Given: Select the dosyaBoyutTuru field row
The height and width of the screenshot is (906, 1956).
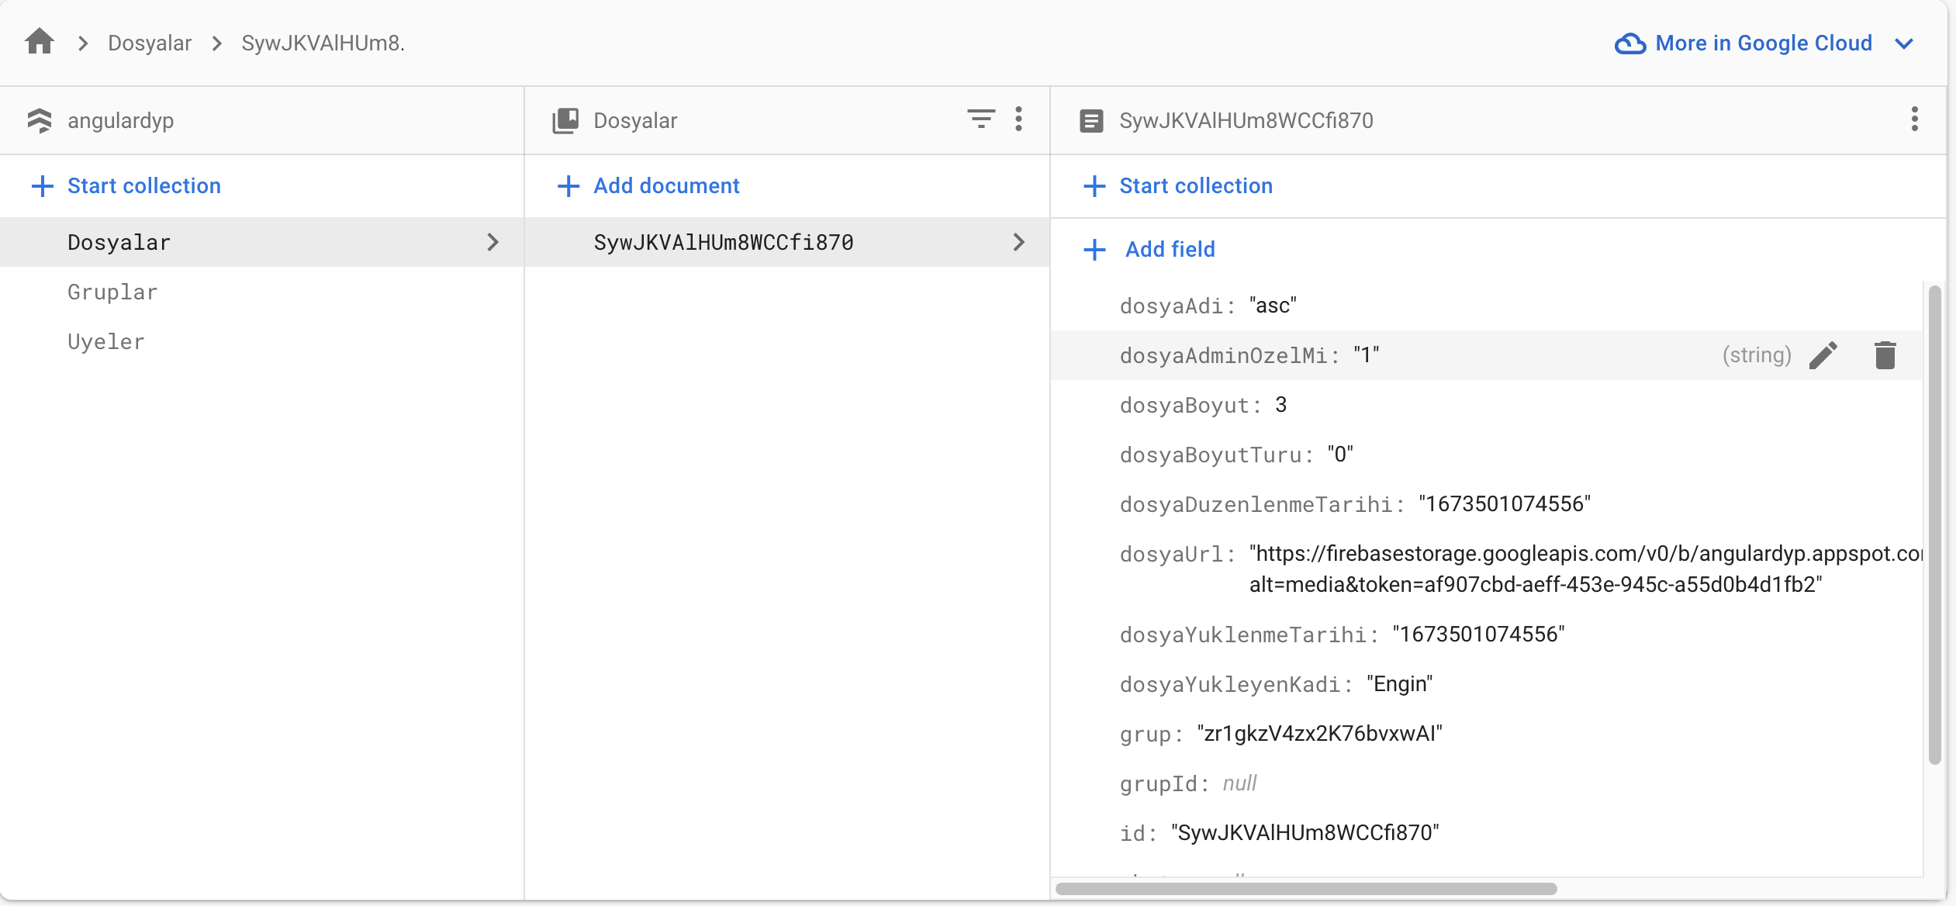Looking at the screenshot, I should (x=1487, y=455).
